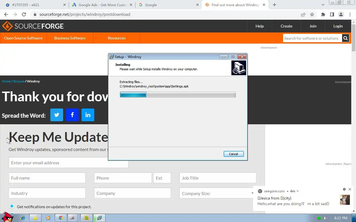This screenshot has height=222, width=356.
Task: Open the Chrome three-dot menu
Action: click(x=350, y=14)
